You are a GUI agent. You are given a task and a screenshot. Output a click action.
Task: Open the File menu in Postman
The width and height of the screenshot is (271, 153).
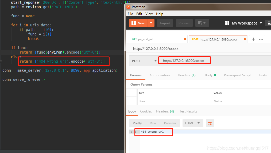point(130,14)
